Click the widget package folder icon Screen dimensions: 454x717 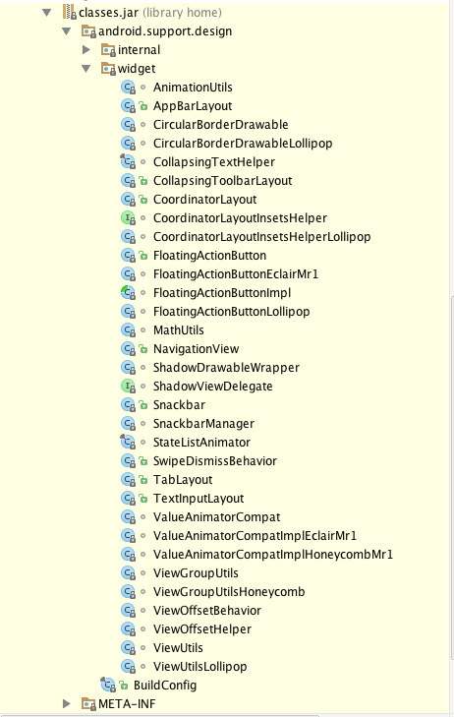pos(108,69)
